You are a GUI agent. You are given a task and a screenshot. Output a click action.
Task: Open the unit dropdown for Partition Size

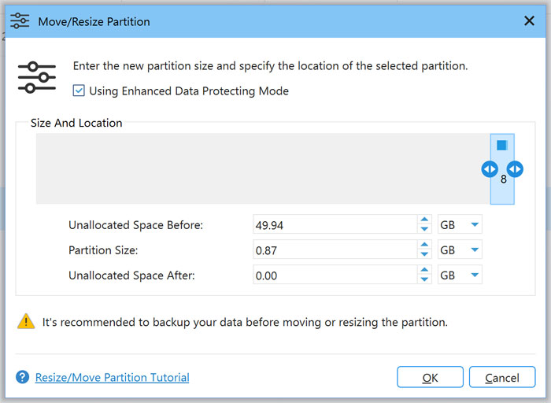[460, 250]
